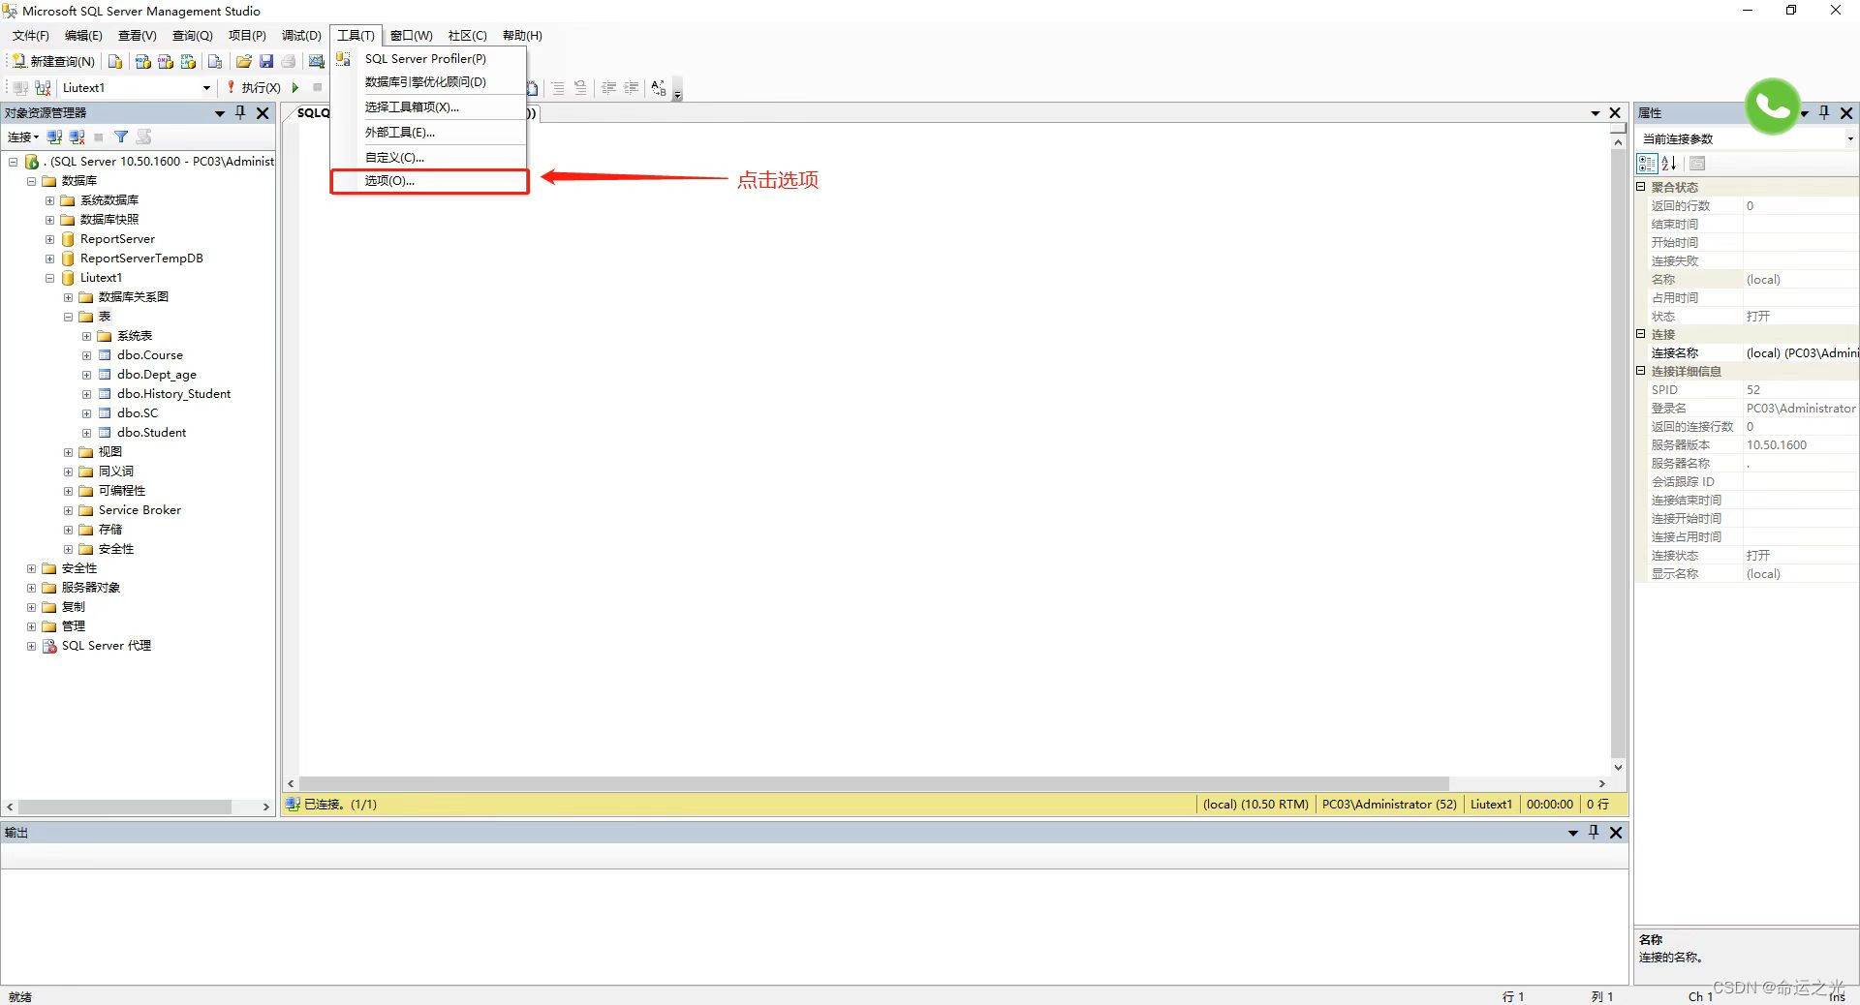Expand the dbo.Student table node
The image size is (1860, 1005).
pyautogui.click(x=86, y=433)
